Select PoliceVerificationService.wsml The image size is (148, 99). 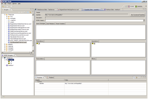[x=18, y=39]
